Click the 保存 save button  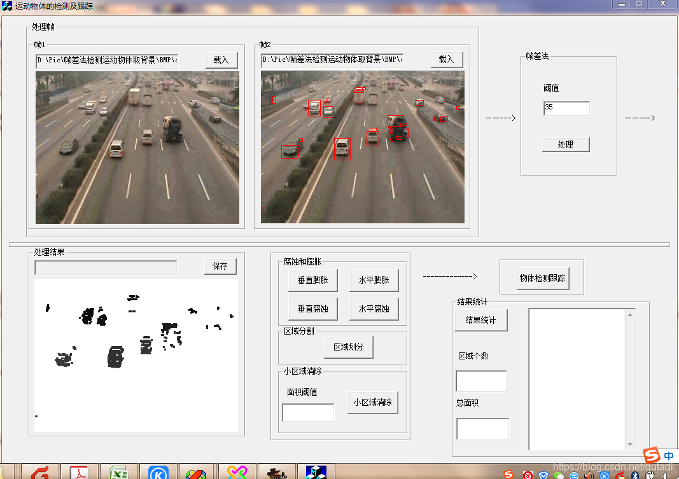coord(220,266)
